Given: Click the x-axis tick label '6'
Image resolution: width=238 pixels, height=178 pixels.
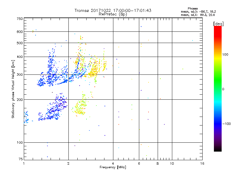Looking at the screenshot, I should (x=139, y=163).
